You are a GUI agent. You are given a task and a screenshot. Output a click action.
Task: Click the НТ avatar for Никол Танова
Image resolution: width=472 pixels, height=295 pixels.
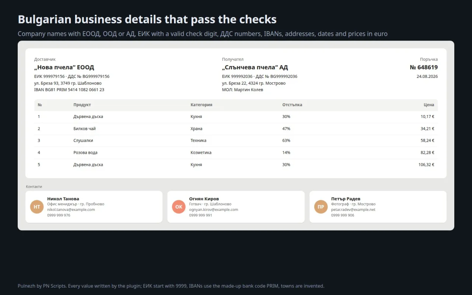37,207
